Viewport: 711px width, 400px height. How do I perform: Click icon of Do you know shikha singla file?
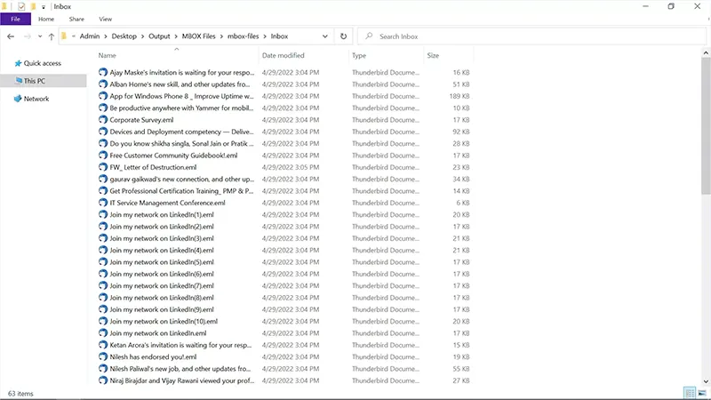tap(103, 143)
